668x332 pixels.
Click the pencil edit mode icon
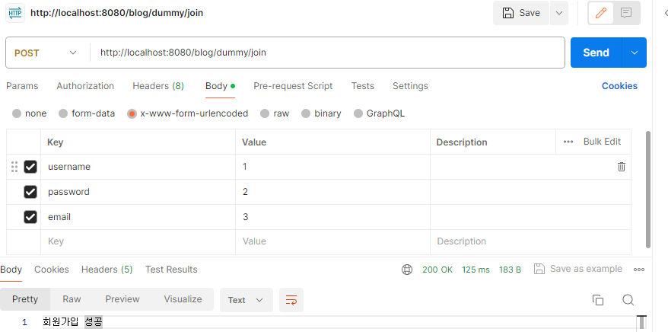coord(601,13)
